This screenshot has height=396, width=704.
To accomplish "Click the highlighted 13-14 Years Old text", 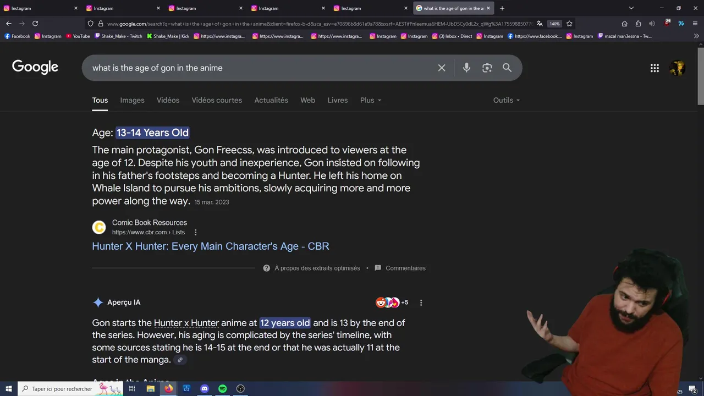I will click(152, 133).
